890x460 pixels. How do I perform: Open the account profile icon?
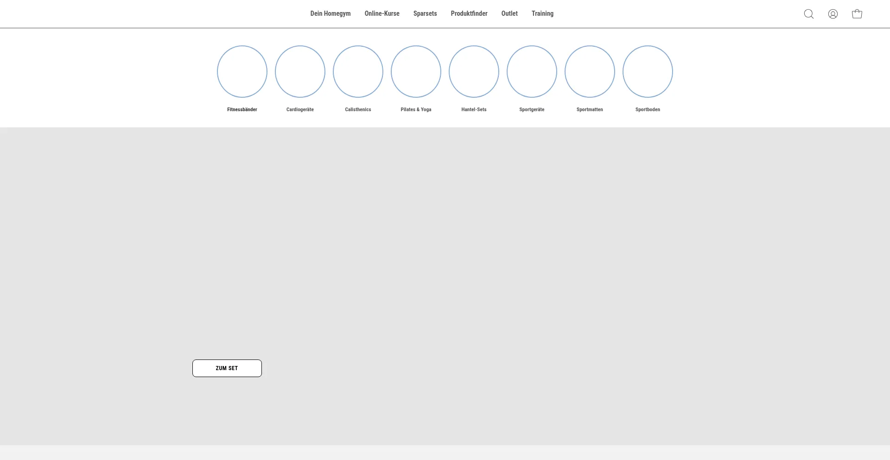coord(833,14)
